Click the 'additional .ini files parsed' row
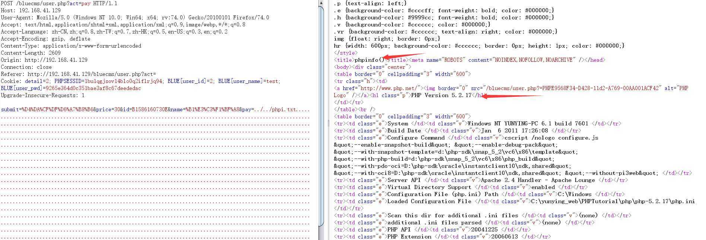Screen dimensions: 706x240 click(x=464, y=223)
